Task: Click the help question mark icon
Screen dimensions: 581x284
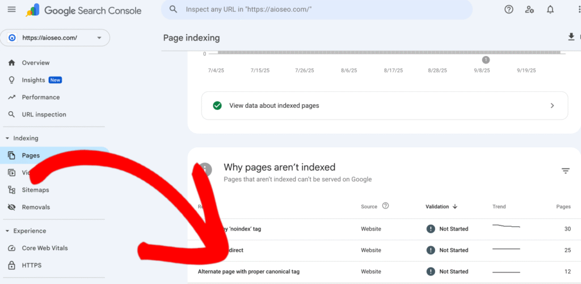Action: pos(509,10)
